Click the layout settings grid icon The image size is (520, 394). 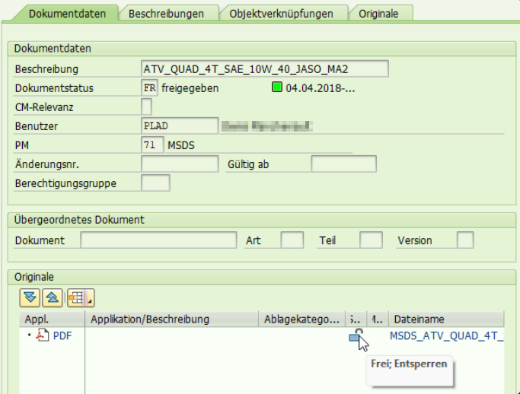click(x=76, y=297)
